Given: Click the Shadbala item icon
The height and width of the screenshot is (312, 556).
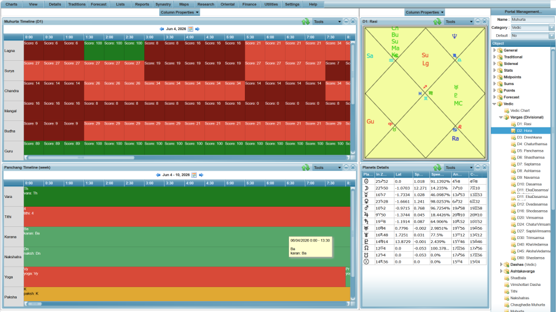Looking at the screenshot, I should 506,278.
